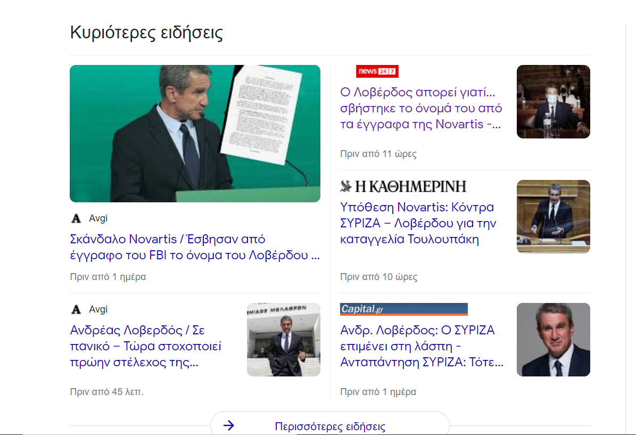This screenshot has width=636, height=435.
Task: Click the Η ΚΑΘΗΜΕΡΙΝΗ logo
Action: (x=403, y=186)
